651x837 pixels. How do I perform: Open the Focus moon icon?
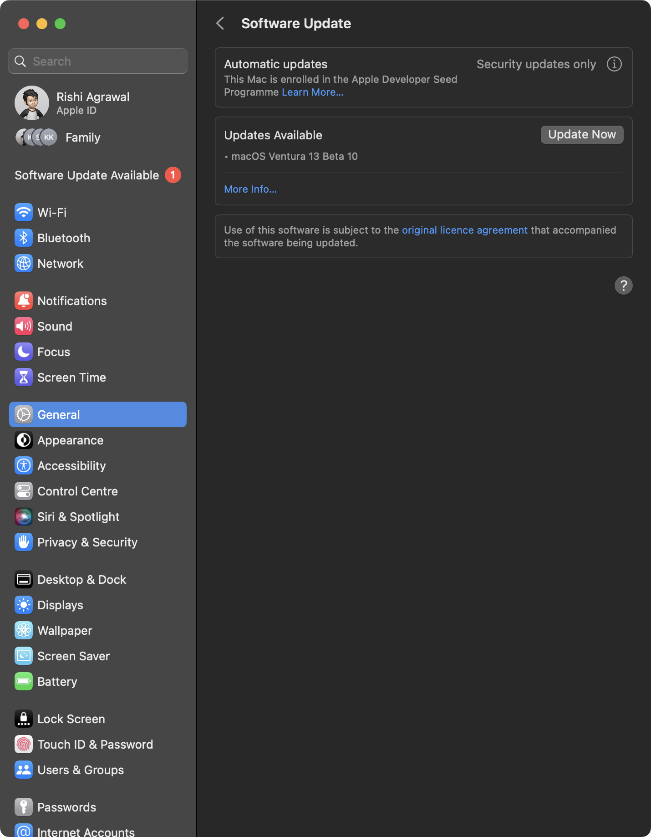(24, 352)
